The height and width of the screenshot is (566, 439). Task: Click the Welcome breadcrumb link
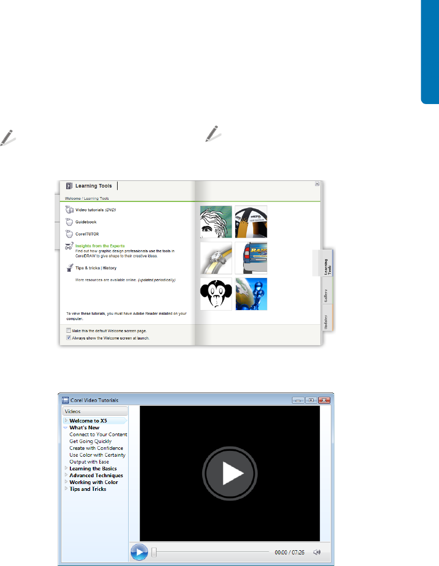(x=72, y=198)
